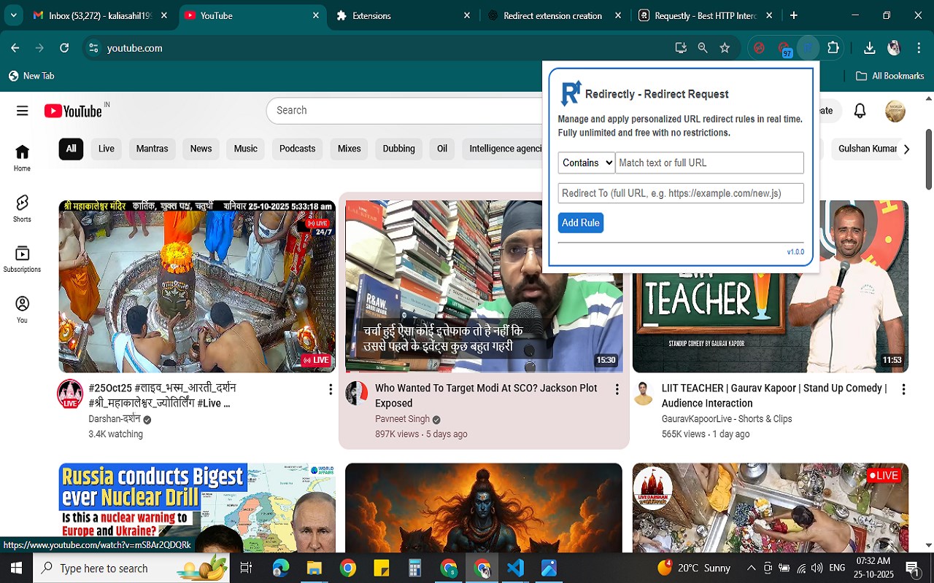Select the Live category chip
The width and height of the screenshot is (934, 583).
pos(107,149)
